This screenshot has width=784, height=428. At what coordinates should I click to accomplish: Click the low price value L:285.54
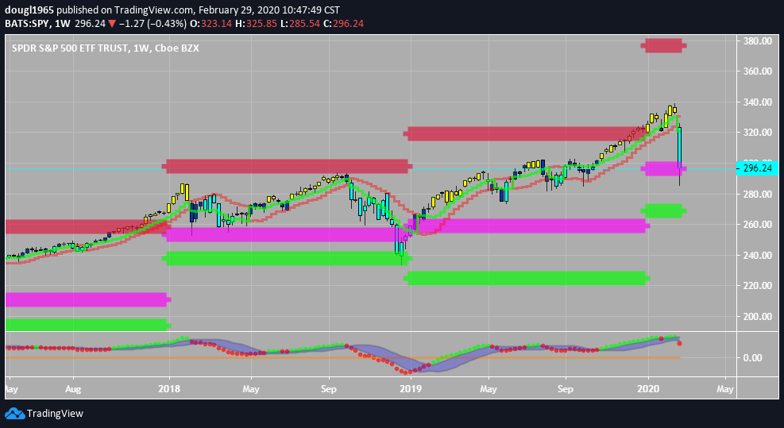click(x=300, y=24)
